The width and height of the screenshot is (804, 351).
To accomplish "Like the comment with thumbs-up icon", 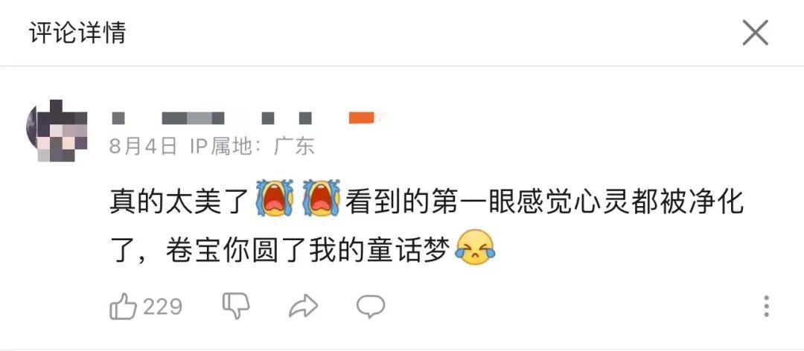I will pos(123,306).
